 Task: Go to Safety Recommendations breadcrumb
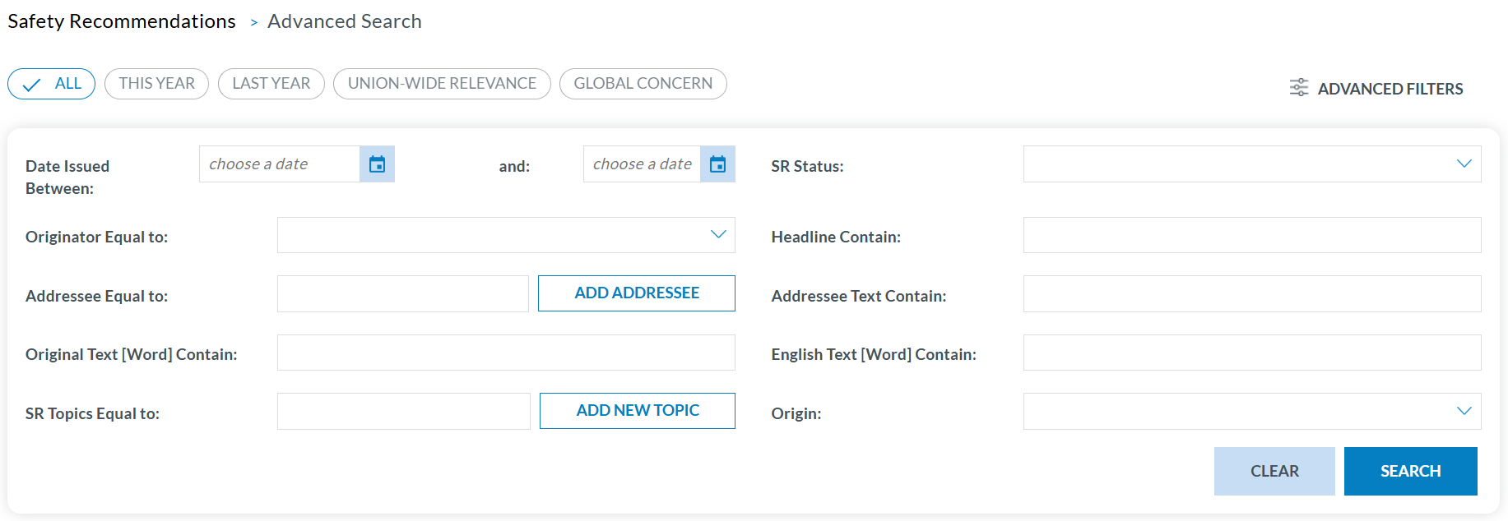122,21
